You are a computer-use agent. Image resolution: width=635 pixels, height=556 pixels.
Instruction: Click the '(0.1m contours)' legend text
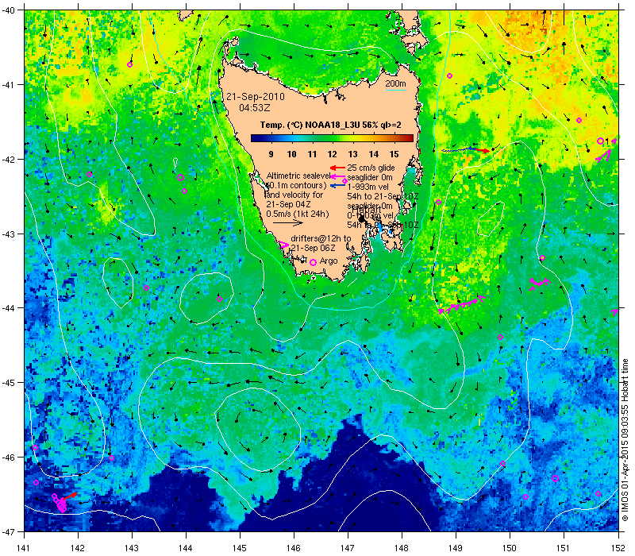(x=297, y=185)
